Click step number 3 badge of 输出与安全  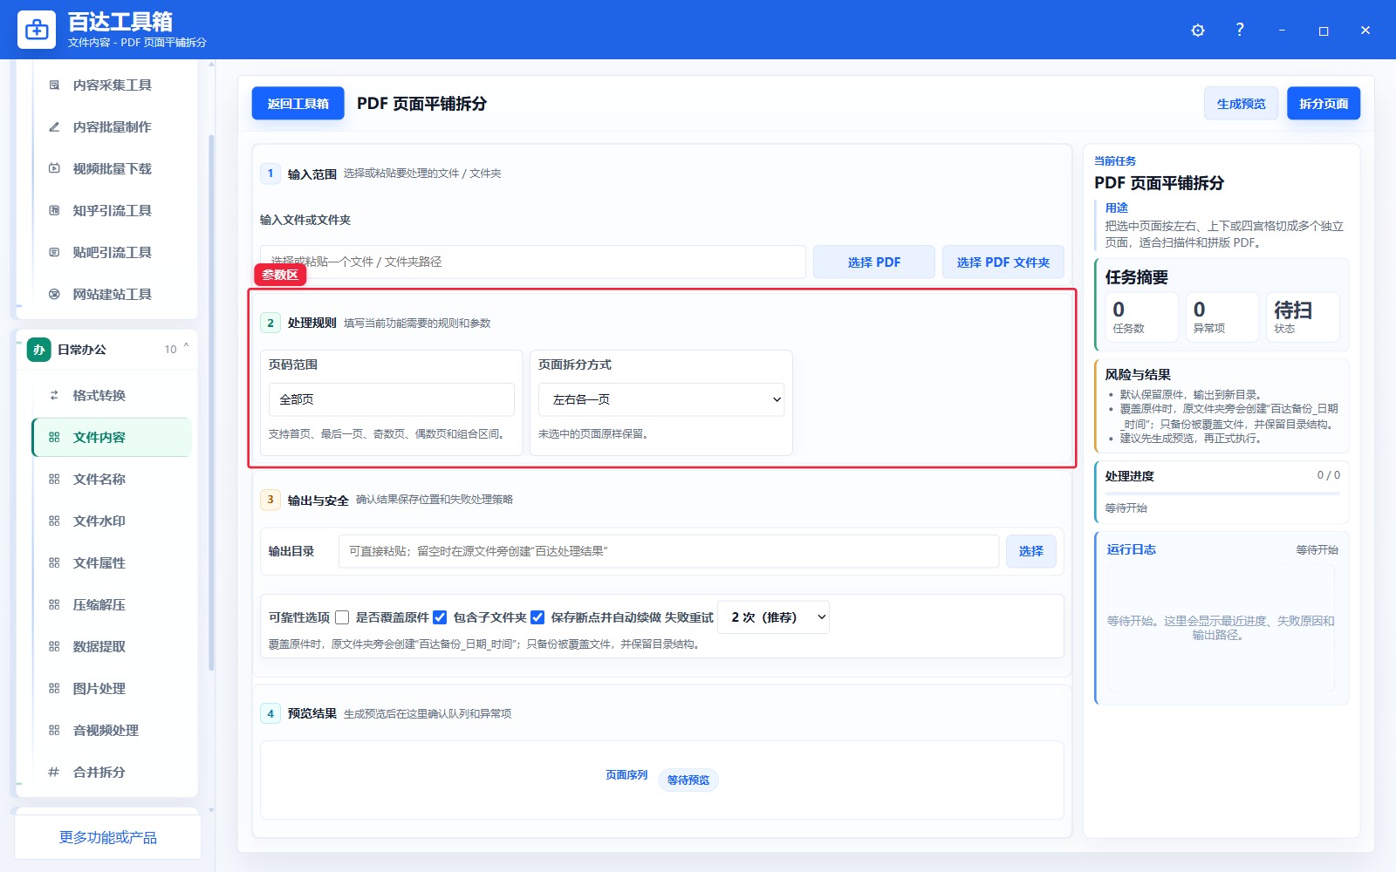tap(270, 500)
